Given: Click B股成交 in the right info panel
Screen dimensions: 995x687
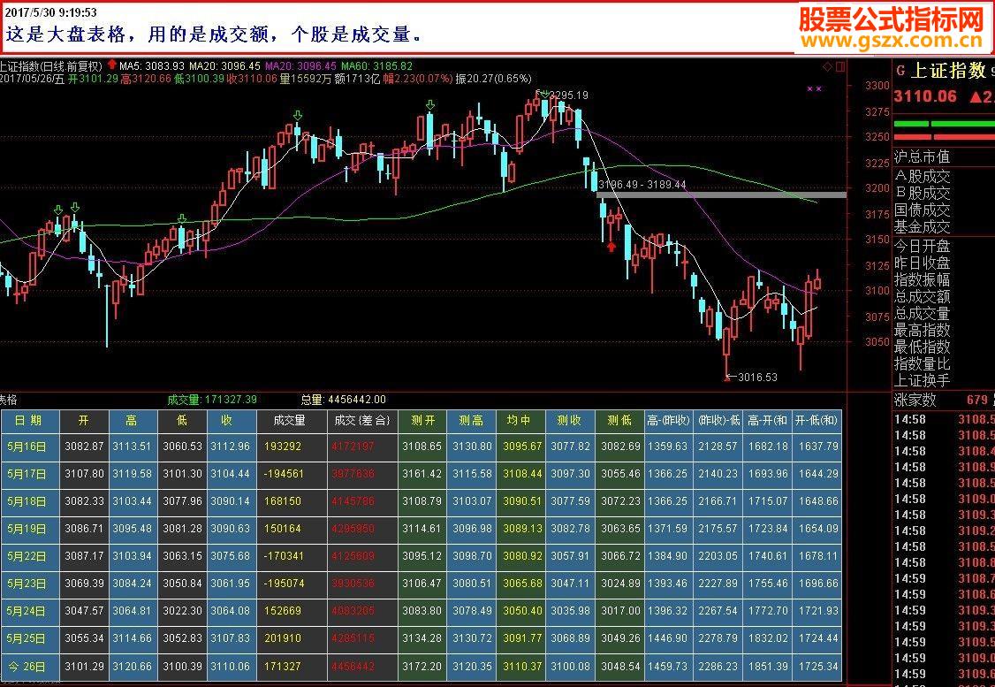Looking at the screenshot, I should 922,193.
